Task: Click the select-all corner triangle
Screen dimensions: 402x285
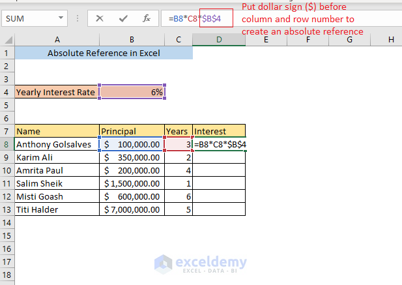Action: (7, 40)
